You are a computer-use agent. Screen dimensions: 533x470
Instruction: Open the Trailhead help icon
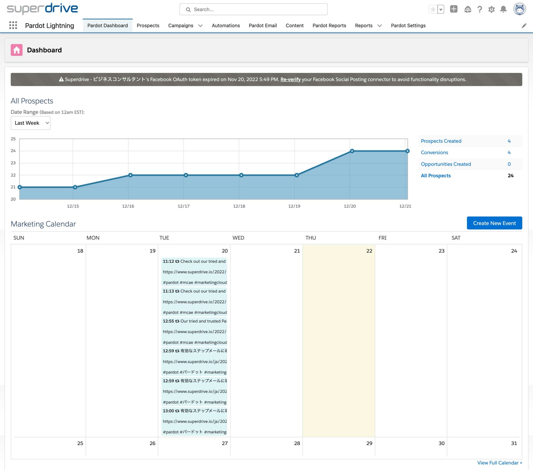[467, 9]
